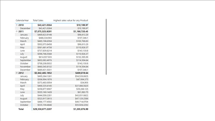
Task: Click the $614,557.935 sales cell
Action: pyautogui.click(x=45, y=57)
